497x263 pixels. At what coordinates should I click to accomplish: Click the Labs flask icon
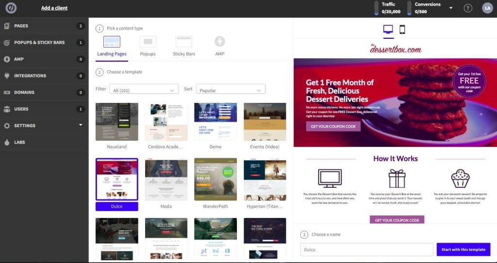coord(7,142)
